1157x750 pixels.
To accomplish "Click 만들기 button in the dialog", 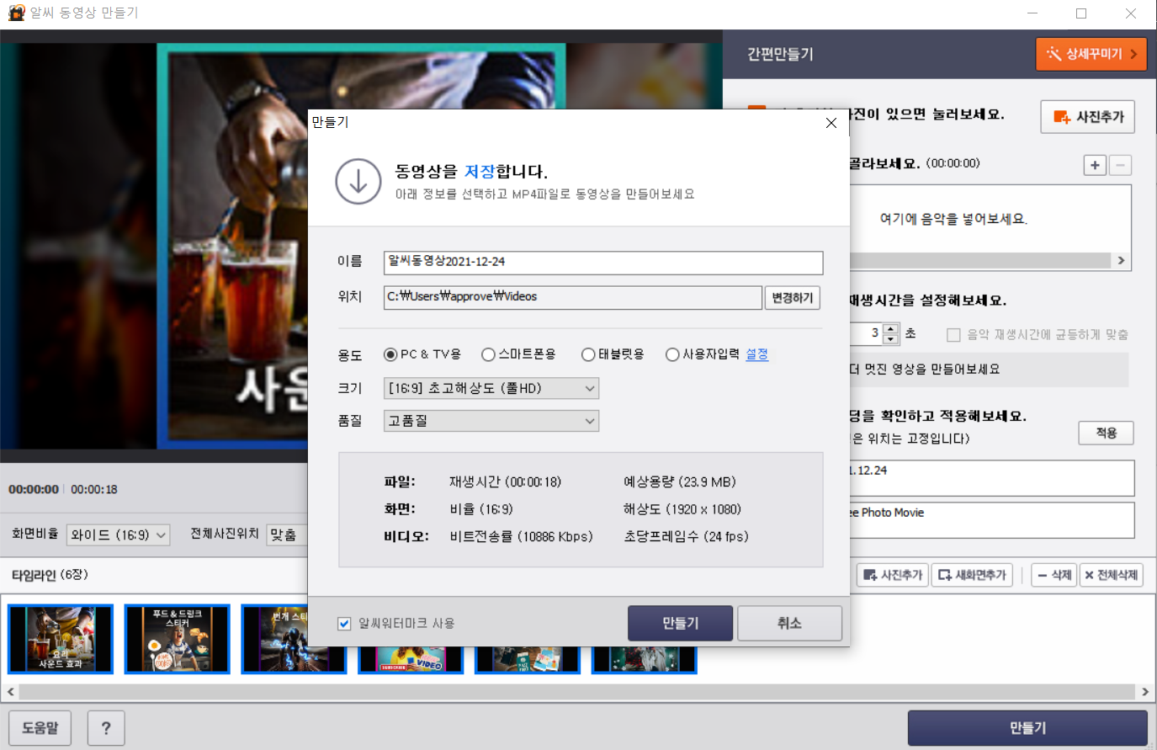I will pyautogui.click(x=680, y=623).
